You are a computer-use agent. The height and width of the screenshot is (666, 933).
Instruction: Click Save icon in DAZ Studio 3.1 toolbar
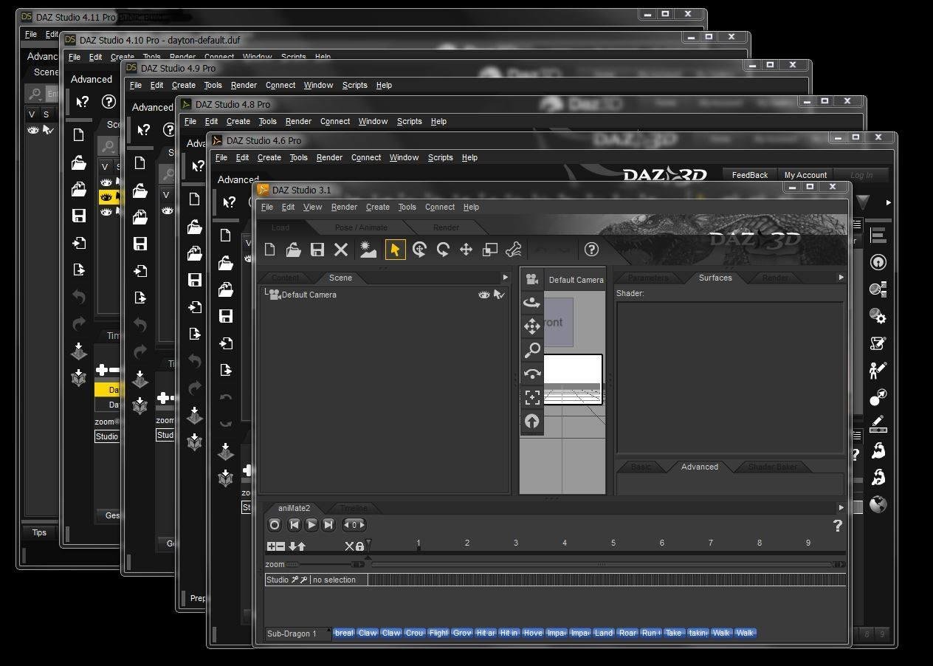point(317,250)
